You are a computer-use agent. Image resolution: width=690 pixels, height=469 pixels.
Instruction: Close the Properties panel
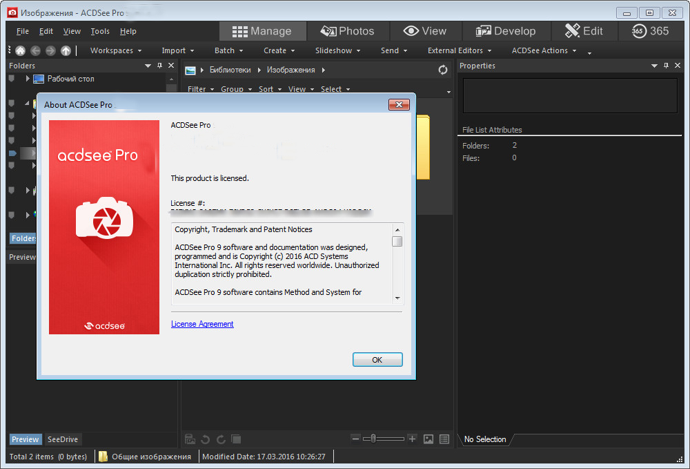click(x=678, y=66)
